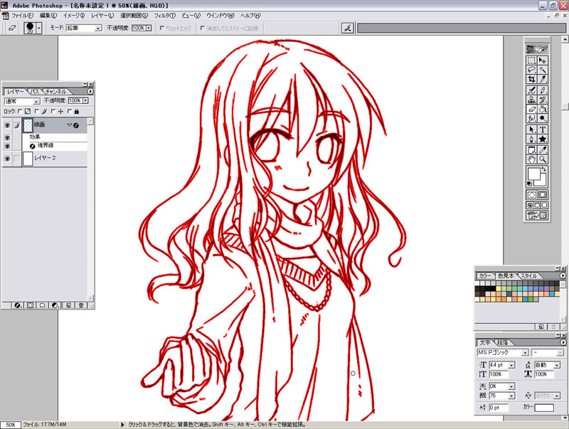Open the layer opacity slider arrow
Image resolution: width=569 pixels, height=429 pixels.
click(x=85, y=100)
